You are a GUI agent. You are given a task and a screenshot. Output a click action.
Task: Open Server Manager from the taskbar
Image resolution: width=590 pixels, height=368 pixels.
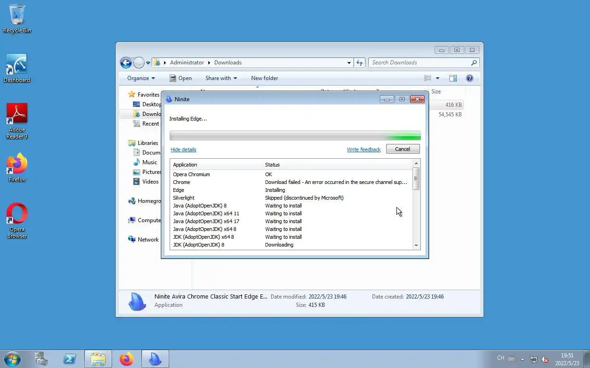pos(41,359)
